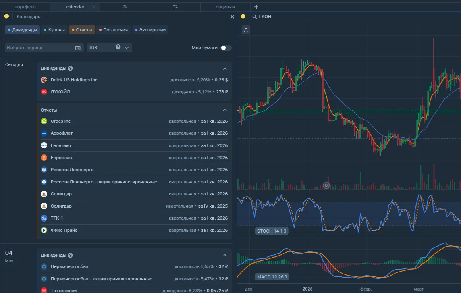
Task: Click the yellow link-group dot in LKOH chart
Action: pyautogui.click(x=243, y=16)
